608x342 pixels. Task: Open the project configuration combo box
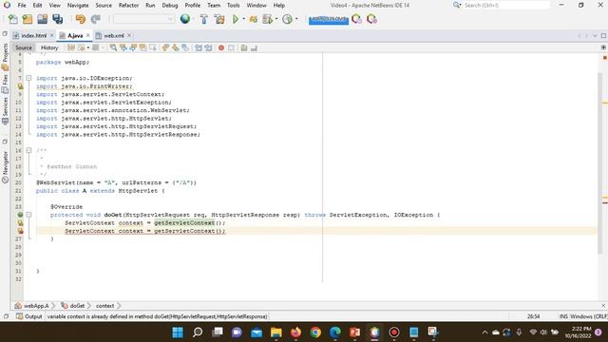(143, 19)
